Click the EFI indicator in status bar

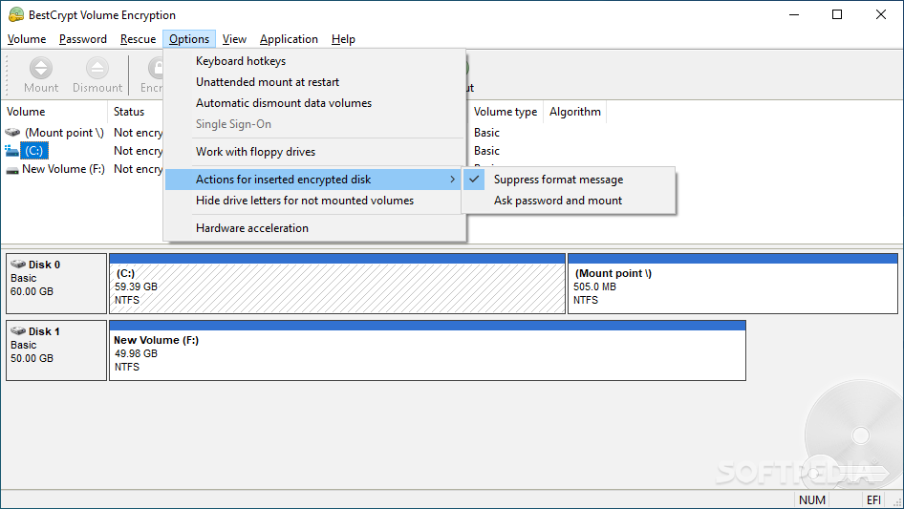pos(873,499)
